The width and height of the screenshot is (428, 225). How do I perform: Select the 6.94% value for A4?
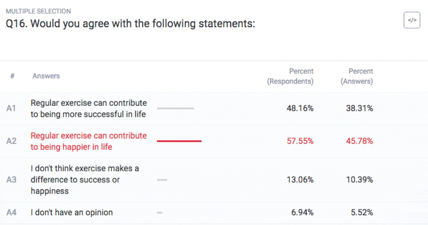(x=302, y=212)
